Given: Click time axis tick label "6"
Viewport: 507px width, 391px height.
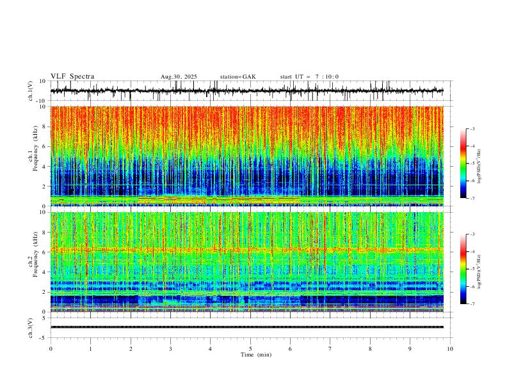Looking at the screenshot, I should coord(291,349).
